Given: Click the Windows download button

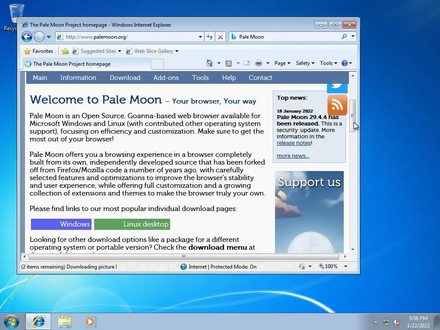Looking at the screenshot, I should [61, 224].
